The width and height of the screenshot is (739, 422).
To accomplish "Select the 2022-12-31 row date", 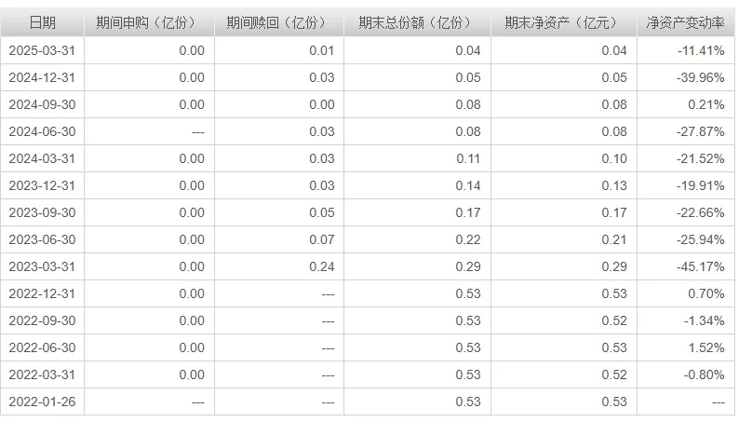I will [x=42, y=293].
